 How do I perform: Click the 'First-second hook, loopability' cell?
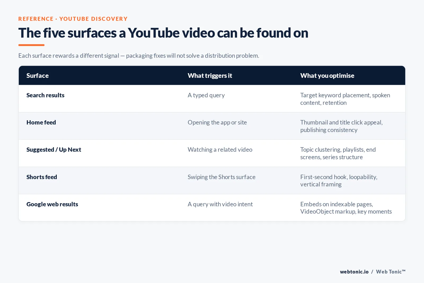coord(339,181)
